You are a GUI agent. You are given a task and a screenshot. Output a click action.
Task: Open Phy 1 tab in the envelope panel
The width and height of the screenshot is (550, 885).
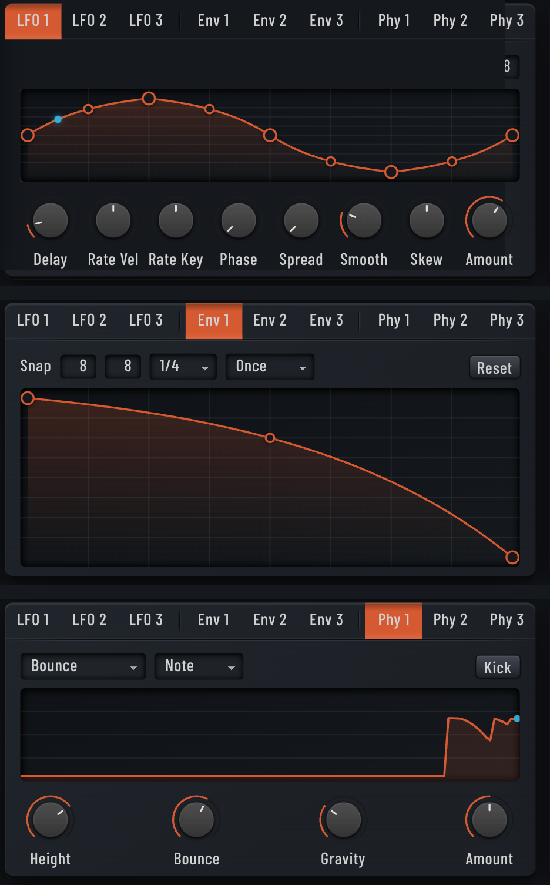[394, 320]
